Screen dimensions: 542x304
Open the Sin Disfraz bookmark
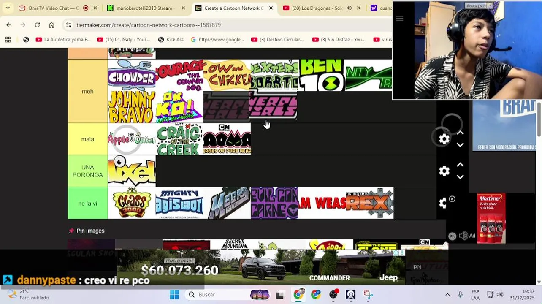pyautogui.click(x=339, y=39)
